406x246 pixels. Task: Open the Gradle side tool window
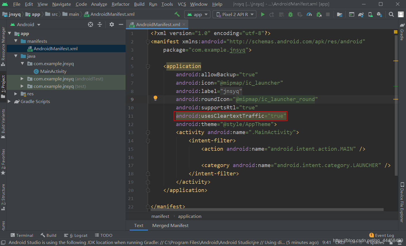tap(402, 31)
